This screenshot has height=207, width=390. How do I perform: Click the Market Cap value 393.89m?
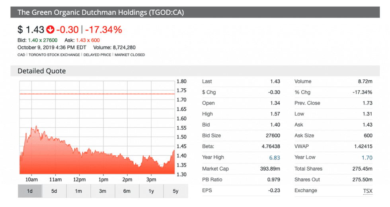click(269, 169)
